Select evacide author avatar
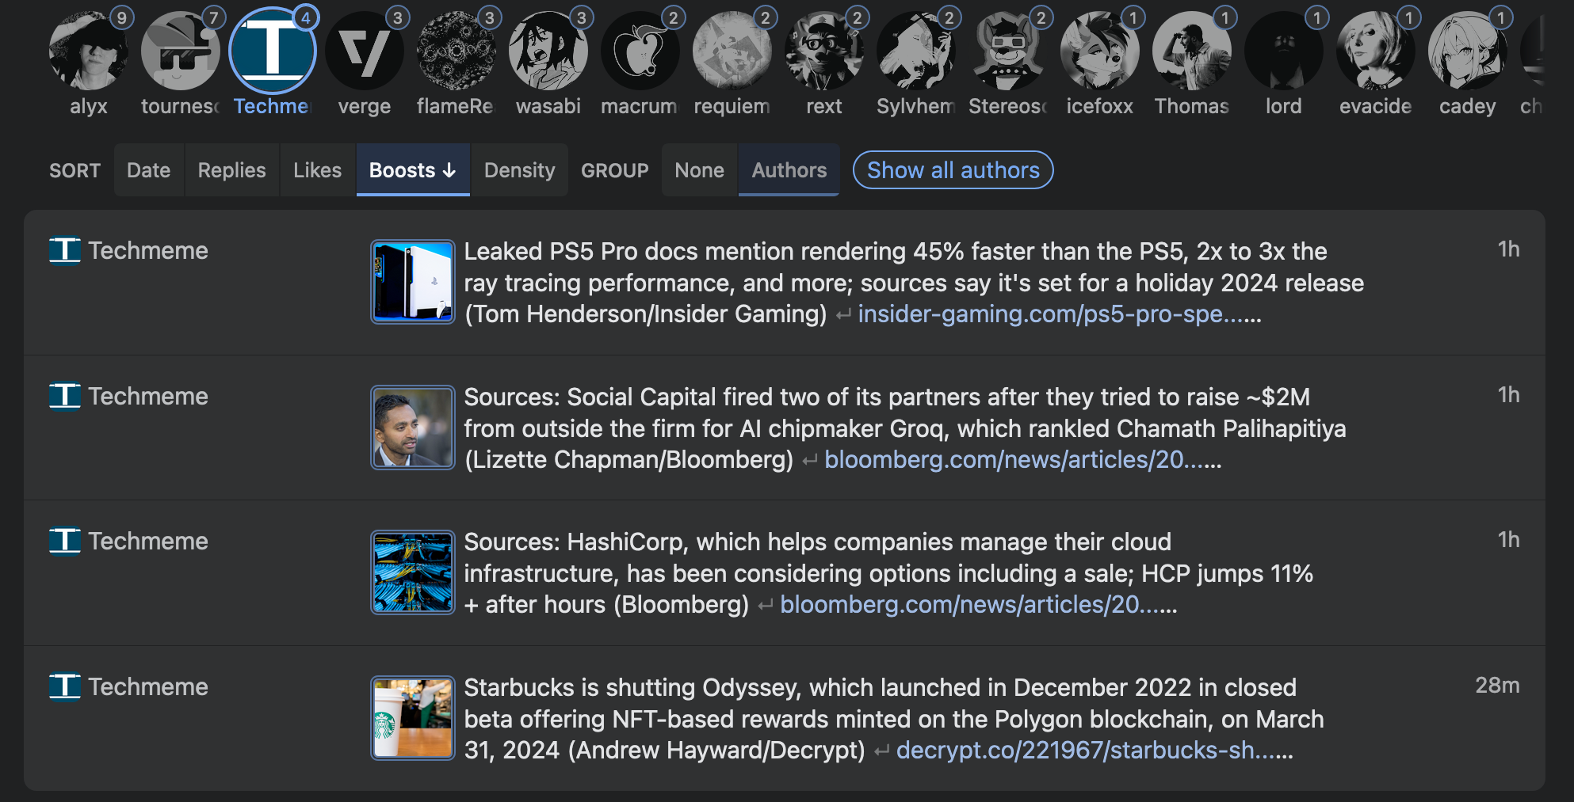The height and width of the screenshot is (802, 1574). tap(1376, 51)
